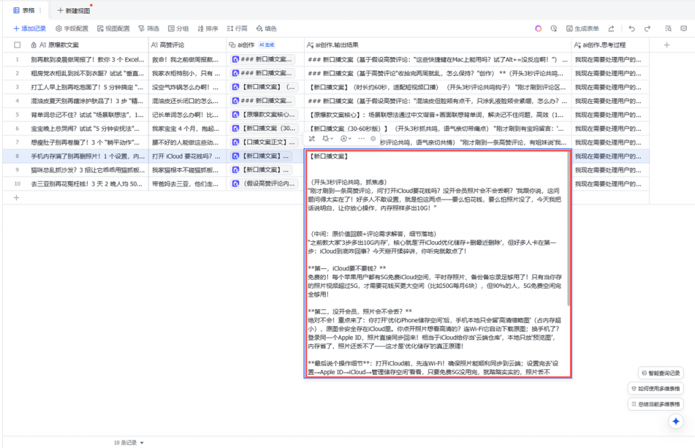Click the 添加记录 add record button
The width and height of the screenshot is (695, 448).
30,28
